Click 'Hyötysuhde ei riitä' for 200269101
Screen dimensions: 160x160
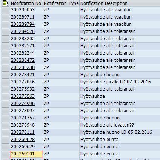pyautogui.click(x=99, y=154)
